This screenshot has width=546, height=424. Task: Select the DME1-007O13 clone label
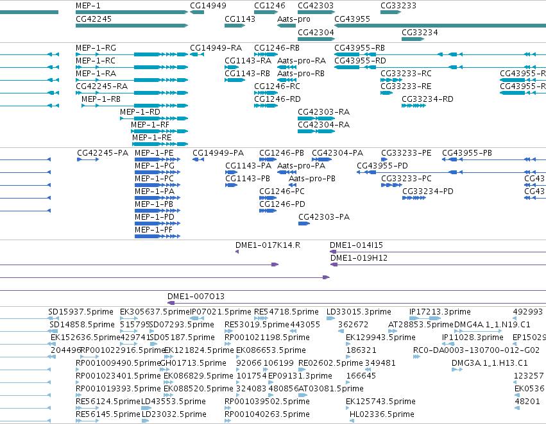point(196,297)
